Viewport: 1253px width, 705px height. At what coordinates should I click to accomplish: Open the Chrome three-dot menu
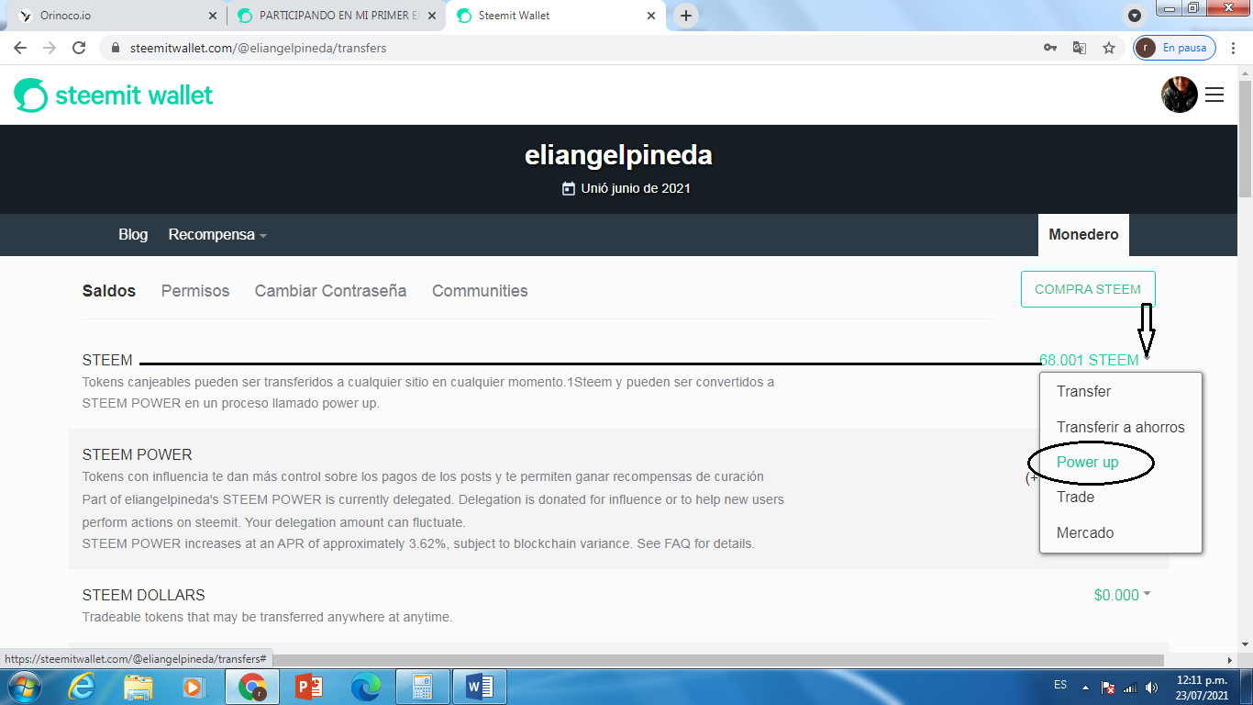point(1234,48)
